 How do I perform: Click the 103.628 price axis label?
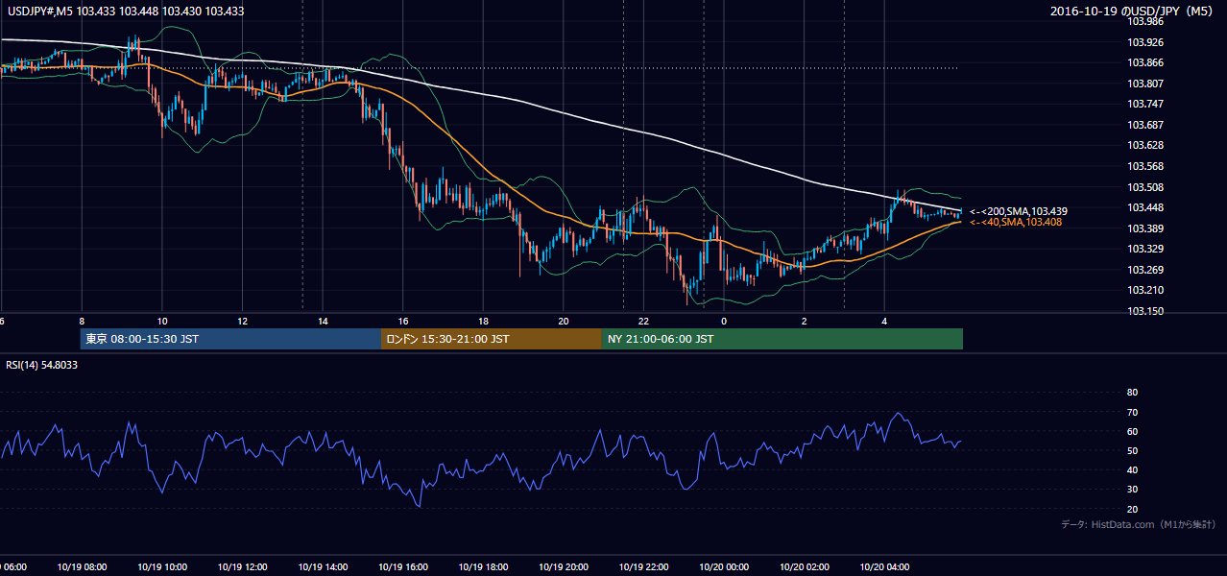[x=1145, y=145]
